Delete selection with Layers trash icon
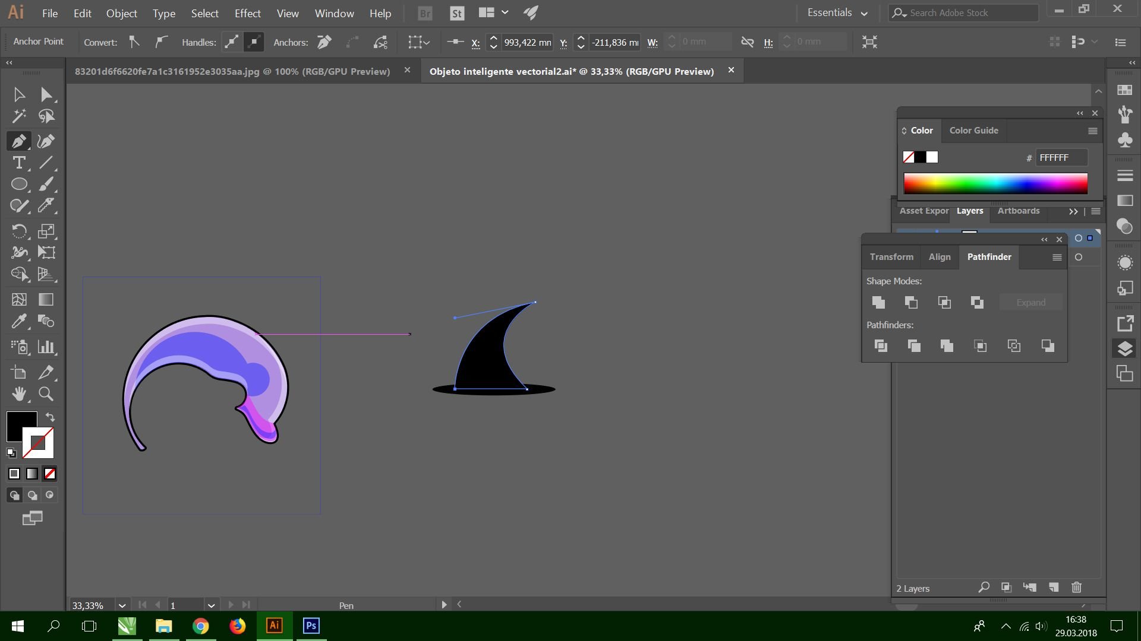Image resolution: width=1141 pixels, height=641 pixels. tap(1076, 588)
